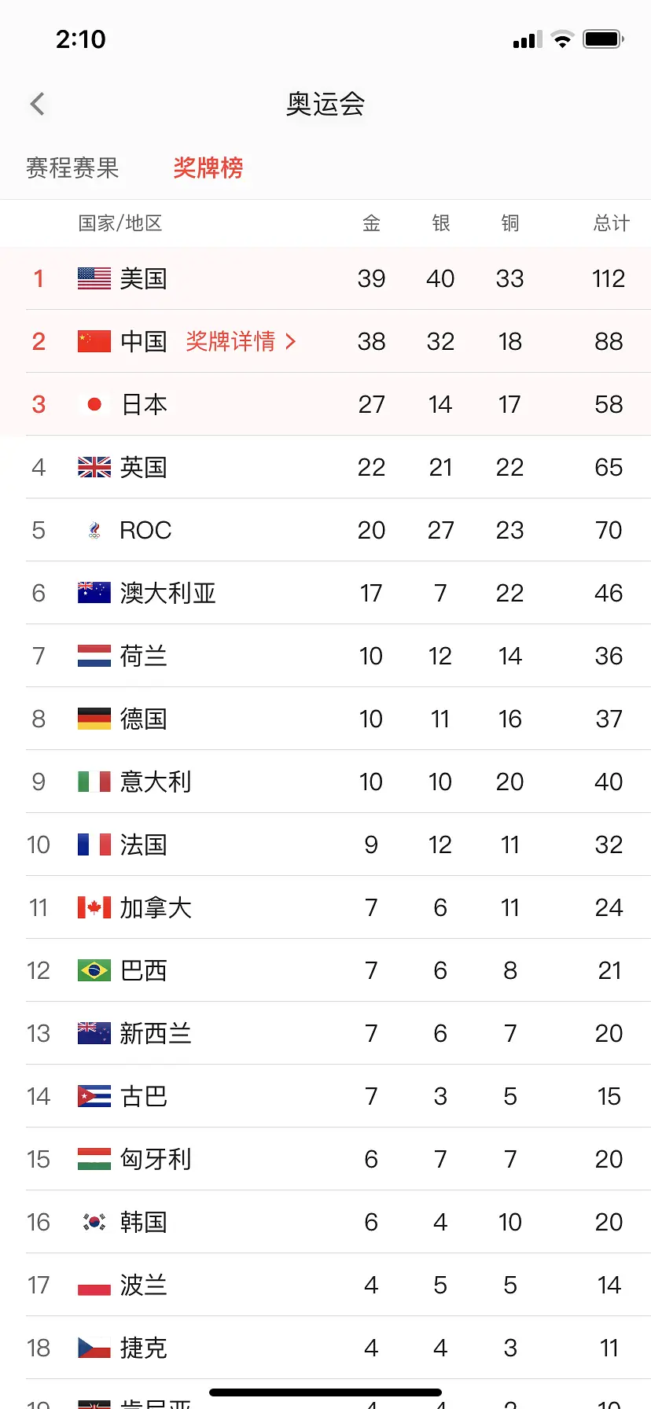Switch to the 赛程赛果 tab
The height and width of the screenshot is (1409, 651).
pyautogui.click(x=72, y=167)
